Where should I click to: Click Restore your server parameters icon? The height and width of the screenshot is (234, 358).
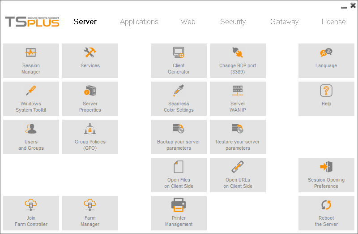pyautogui.click(x=238, y=128)
